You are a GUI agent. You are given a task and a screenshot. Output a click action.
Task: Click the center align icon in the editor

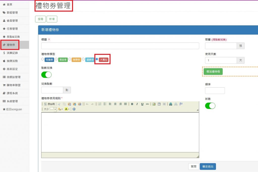point(115,104)
